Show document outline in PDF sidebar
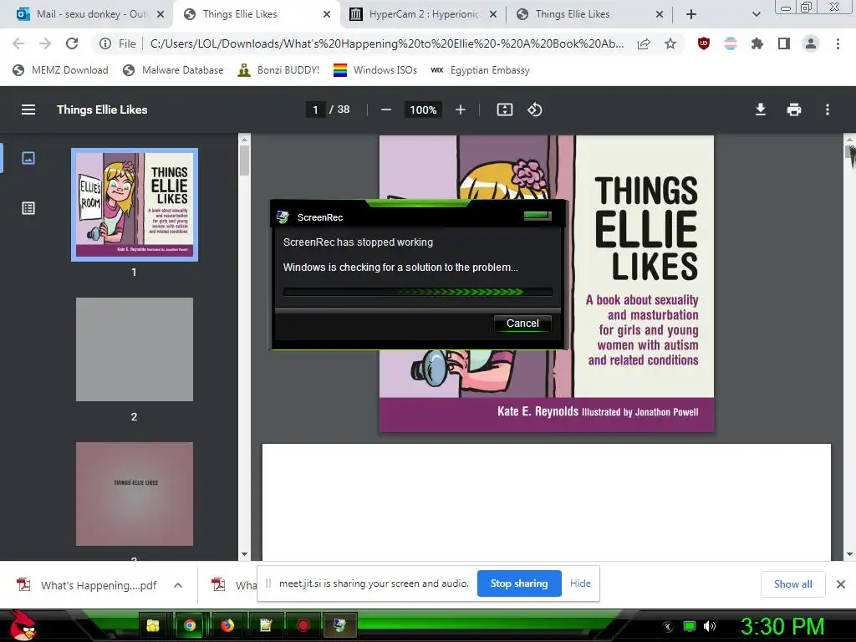 28,208
